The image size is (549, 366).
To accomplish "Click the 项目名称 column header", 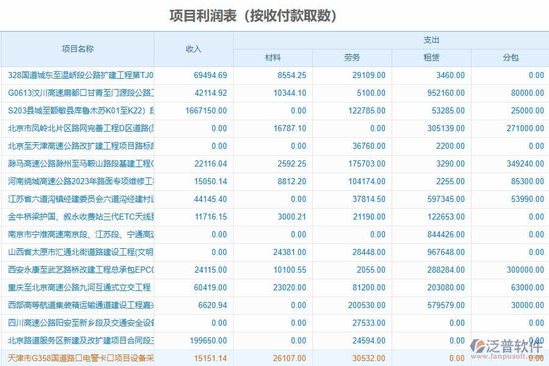I will click(x=79, y=49).
